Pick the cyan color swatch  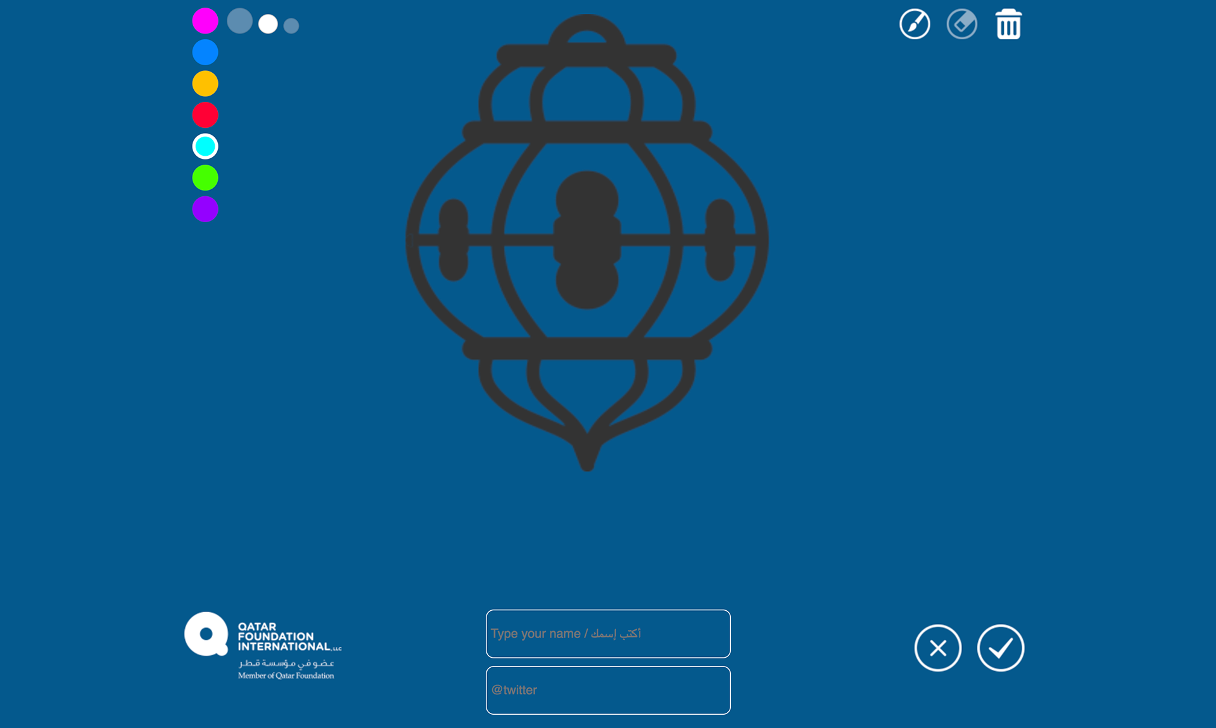point(205,146)
